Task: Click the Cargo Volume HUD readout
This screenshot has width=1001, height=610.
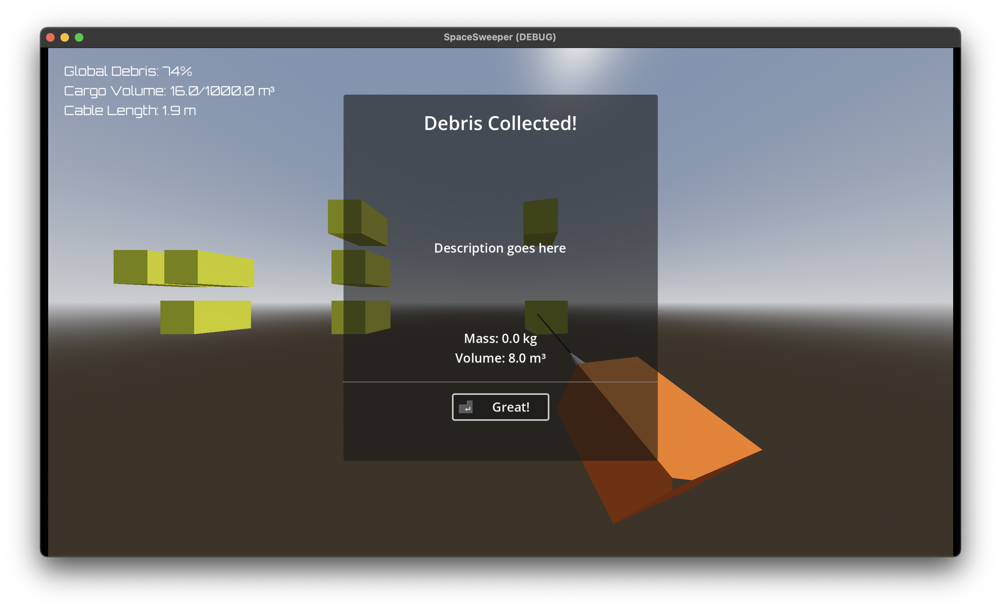Action: [x=169, y=90]
